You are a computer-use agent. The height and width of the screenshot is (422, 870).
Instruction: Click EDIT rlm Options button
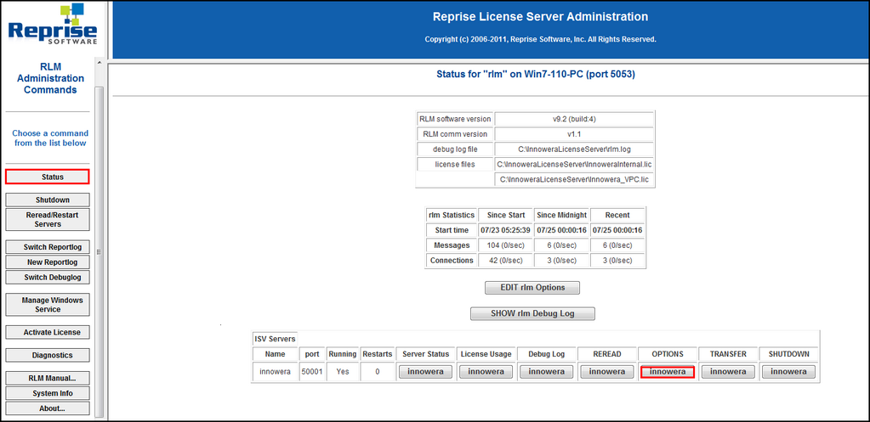(532, 288)
